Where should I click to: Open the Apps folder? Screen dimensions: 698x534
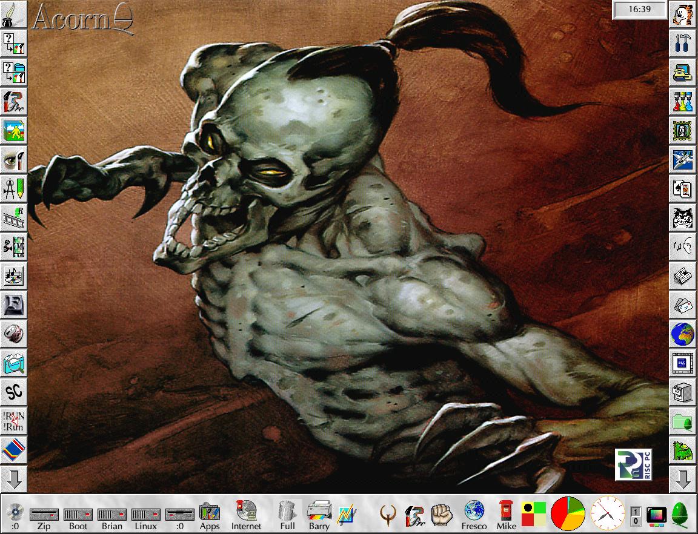tap(209, 516)
